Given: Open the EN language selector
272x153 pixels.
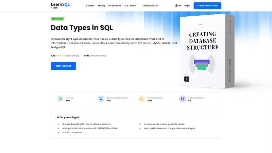Looking at the screenshot, I should click(x=178, y=5).
